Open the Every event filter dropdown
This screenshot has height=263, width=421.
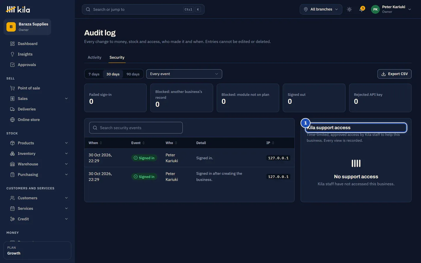pyautogui.click(x=184, y=74)
